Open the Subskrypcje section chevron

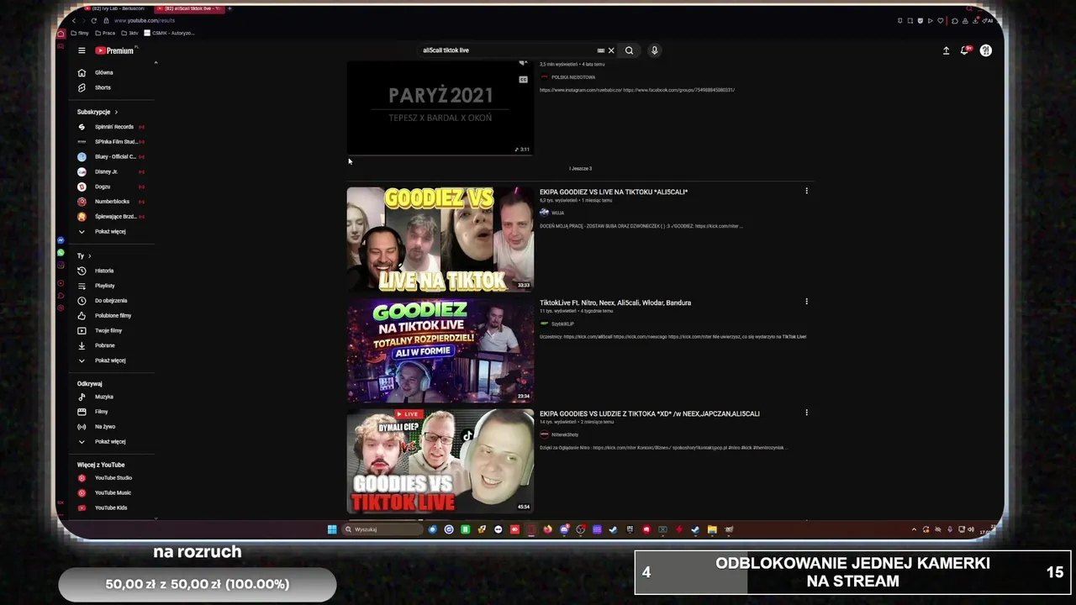(x=116, y=112)
